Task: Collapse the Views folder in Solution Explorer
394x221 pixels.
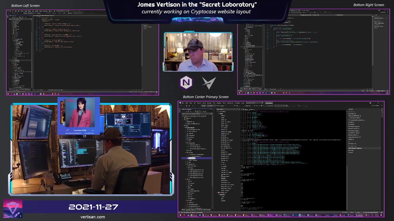Action: (x=187, y=168)
